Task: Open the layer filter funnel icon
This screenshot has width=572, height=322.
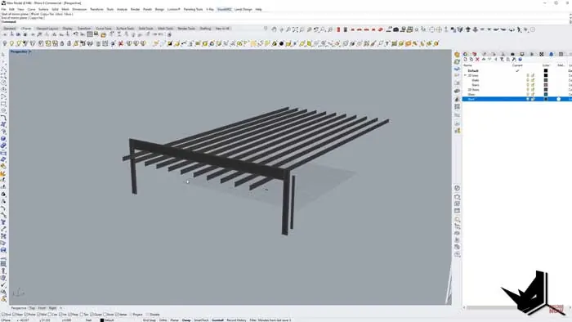Action: pyautogui.click(x=502, y=60)
